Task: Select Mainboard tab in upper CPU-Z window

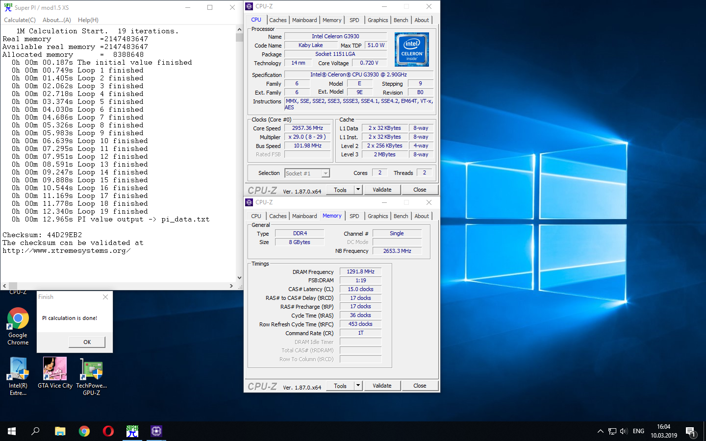Action: click(304, 20)
